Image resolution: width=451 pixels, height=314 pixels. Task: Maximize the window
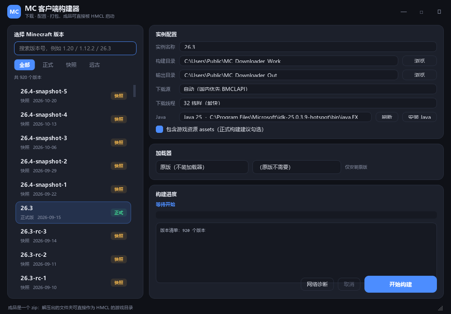pos(421,12)
